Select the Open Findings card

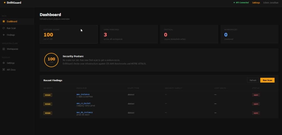[129, 34]
